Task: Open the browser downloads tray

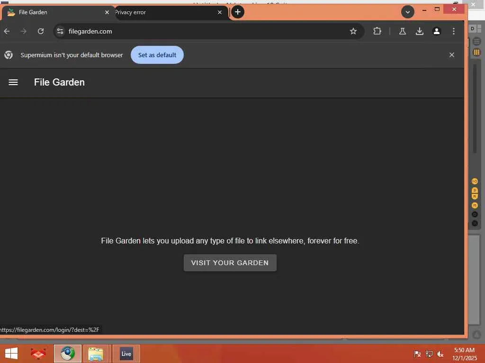Action: (x=420, y=31)
